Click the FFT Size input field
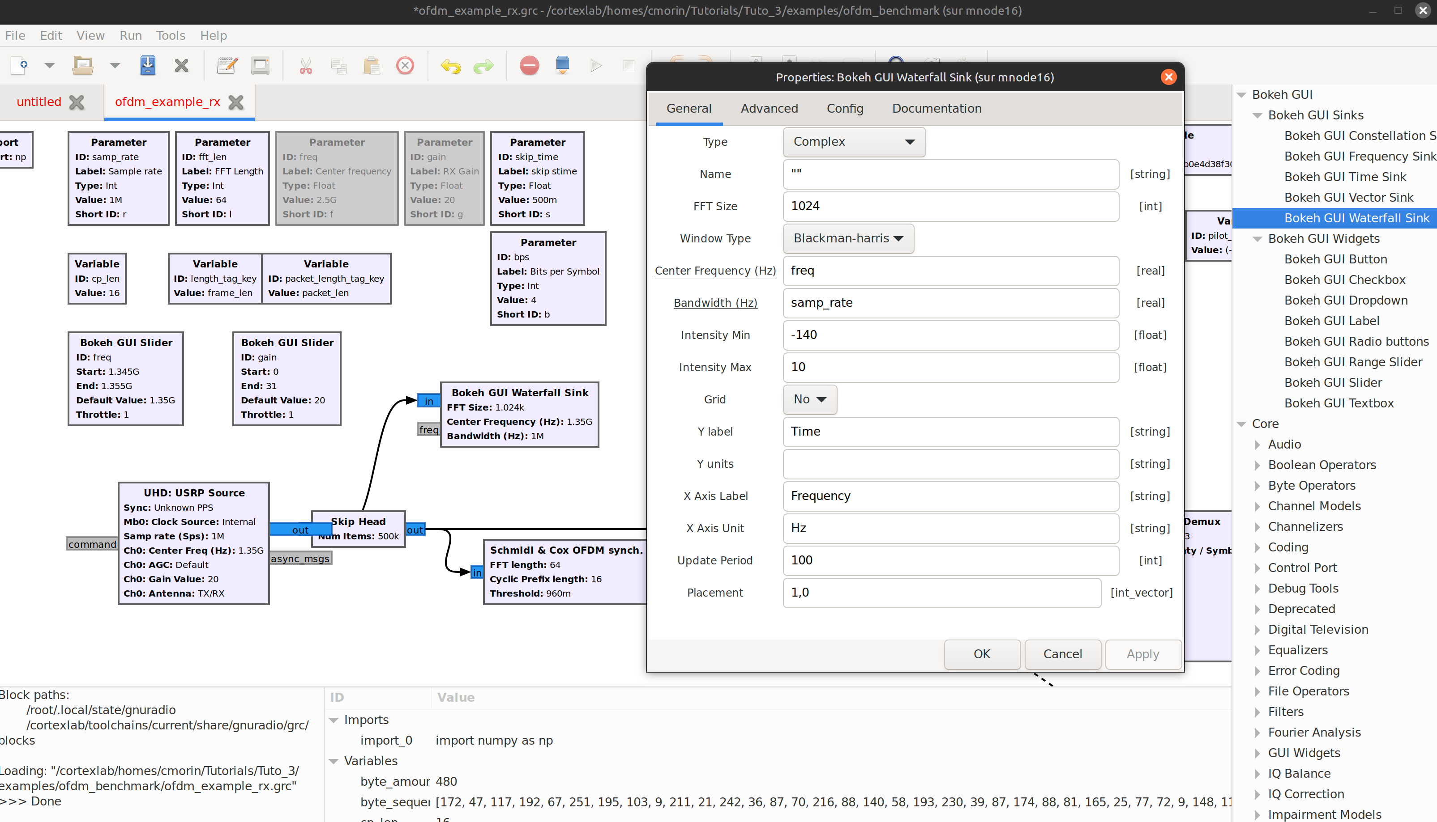The height and width of the screenshot is (822, 1437). (950, 206)
